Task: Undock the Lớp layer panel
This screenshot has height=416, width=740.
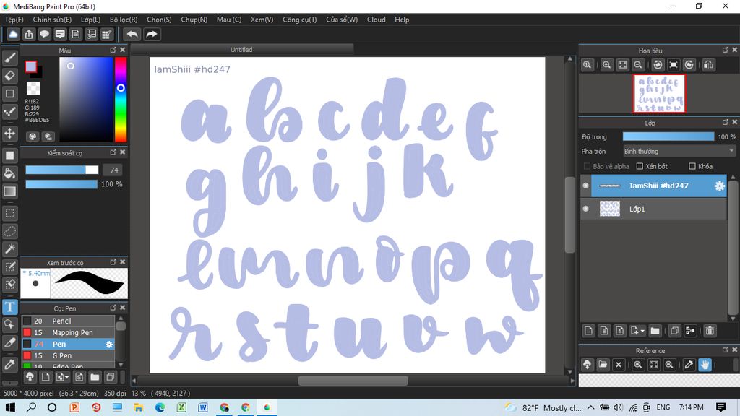Action: tap(725, 122)
